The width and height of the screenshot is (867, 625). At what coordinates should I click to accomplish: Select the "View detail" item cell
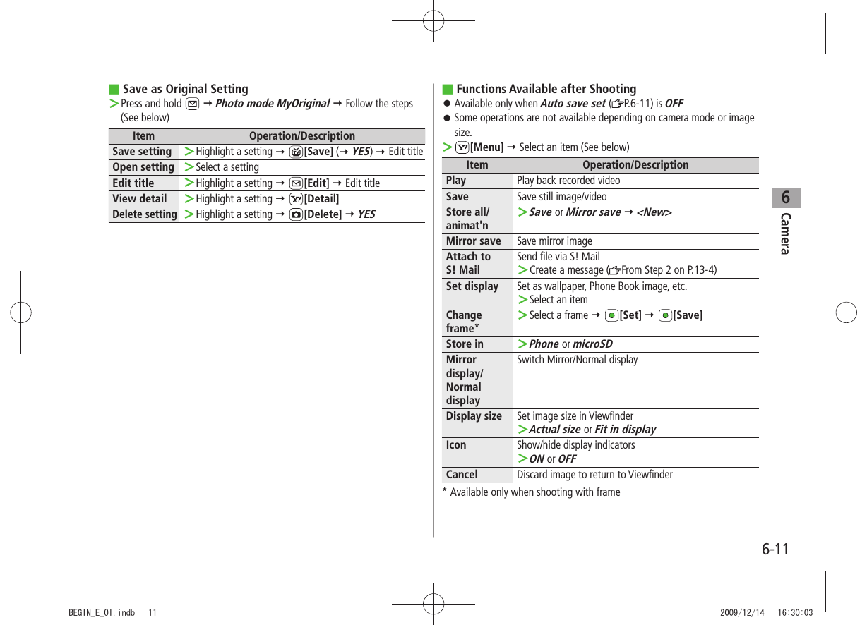tap(144, 199)
